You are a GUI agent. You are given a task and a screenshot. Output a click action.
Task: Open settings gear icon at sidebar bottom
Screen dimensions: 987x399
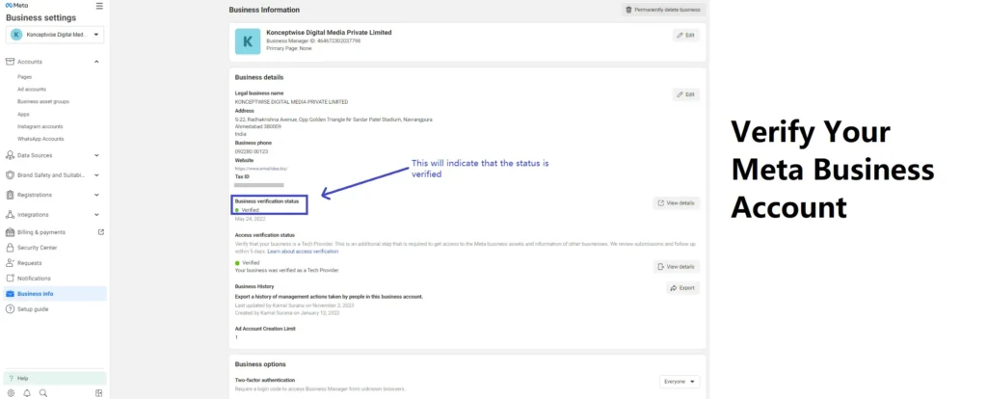coord(11,392)
